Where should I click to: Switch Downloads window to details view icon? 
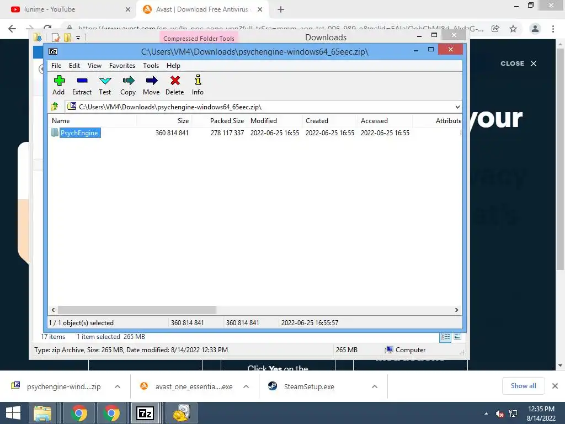tap(445, 337)
